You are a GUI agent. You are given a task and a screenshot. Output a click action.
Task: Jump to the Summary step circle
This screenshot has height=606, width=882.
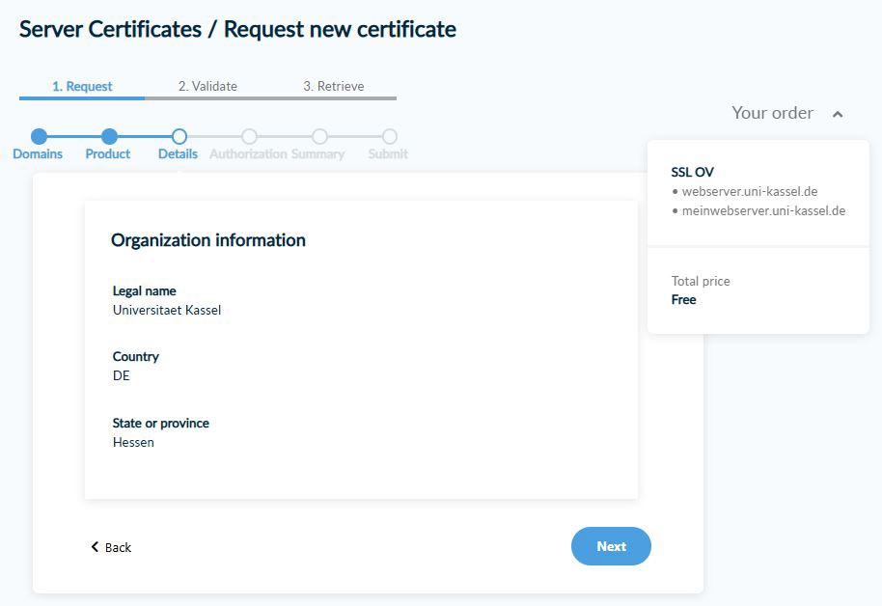pyautogui.click(x=319, y=137)
